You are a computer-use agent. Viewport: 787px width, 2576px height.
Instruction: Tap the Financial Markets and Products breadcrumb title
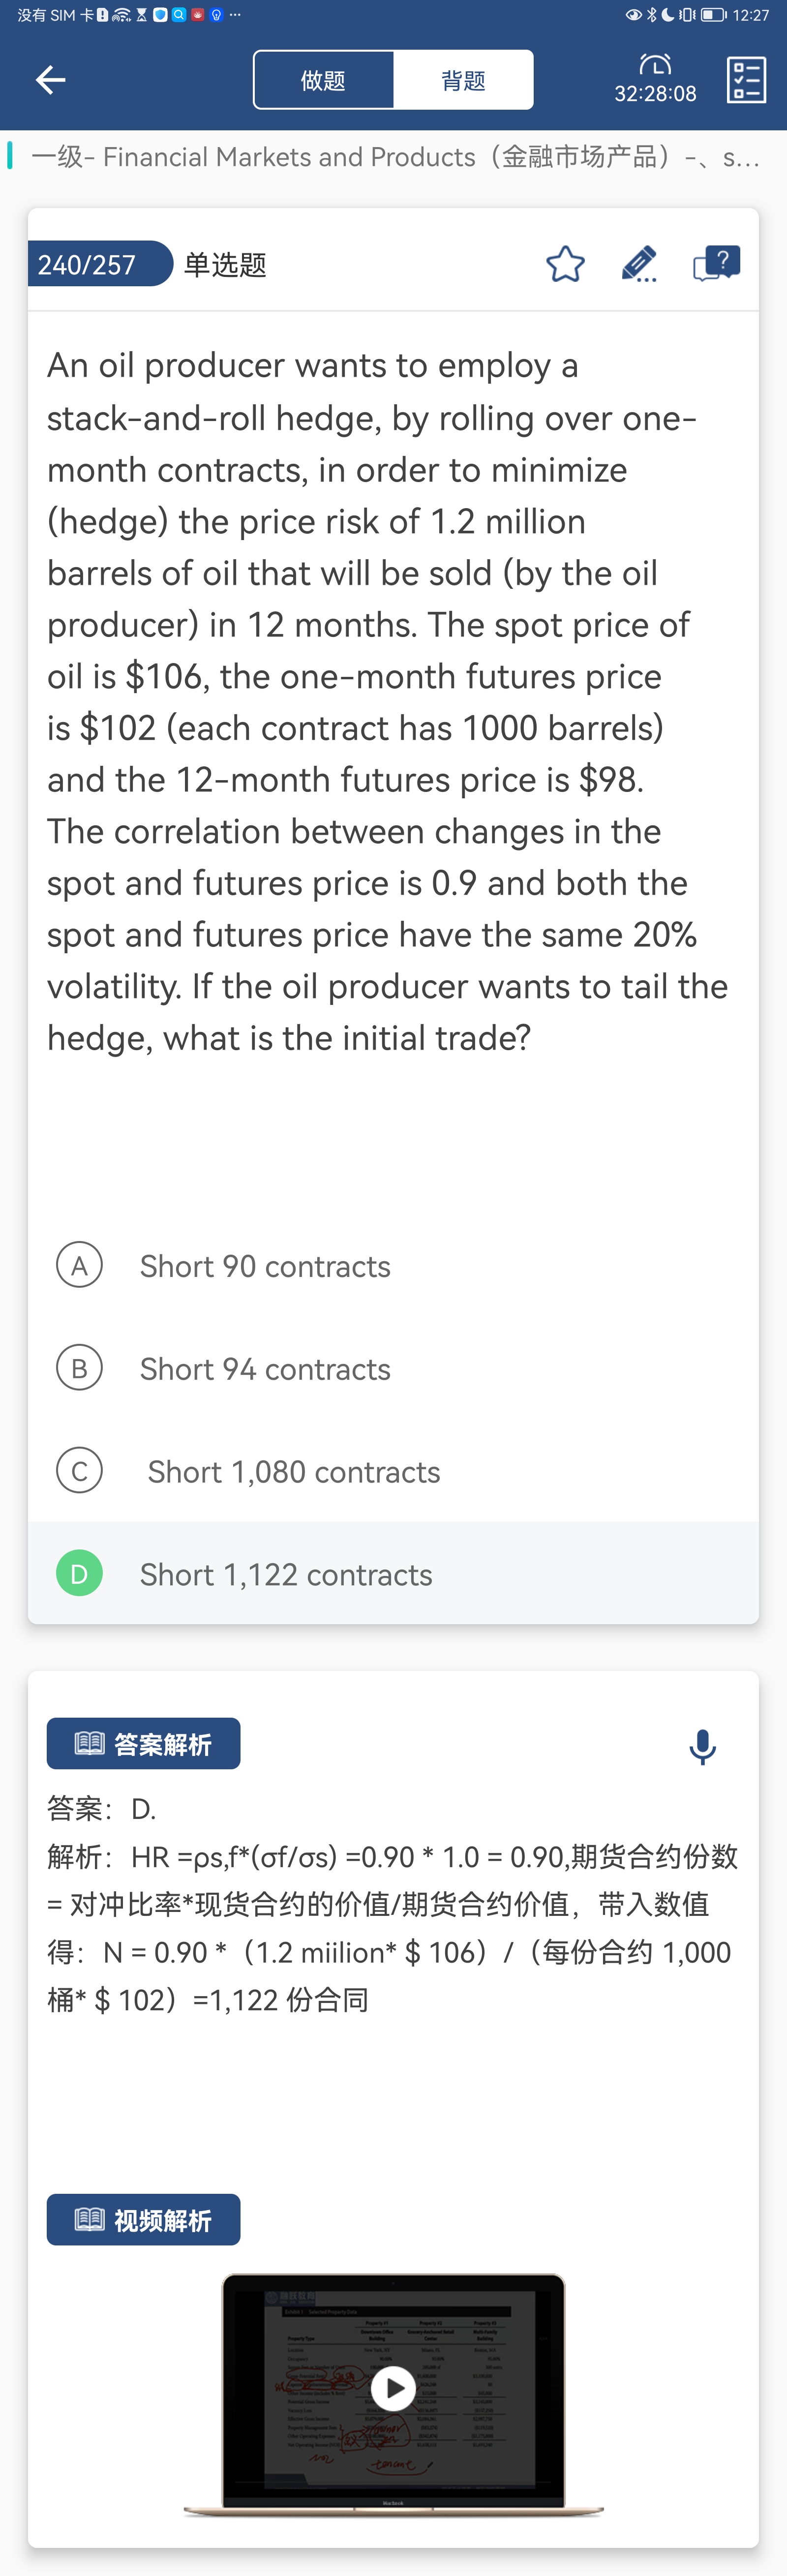[x=395, y=157]
